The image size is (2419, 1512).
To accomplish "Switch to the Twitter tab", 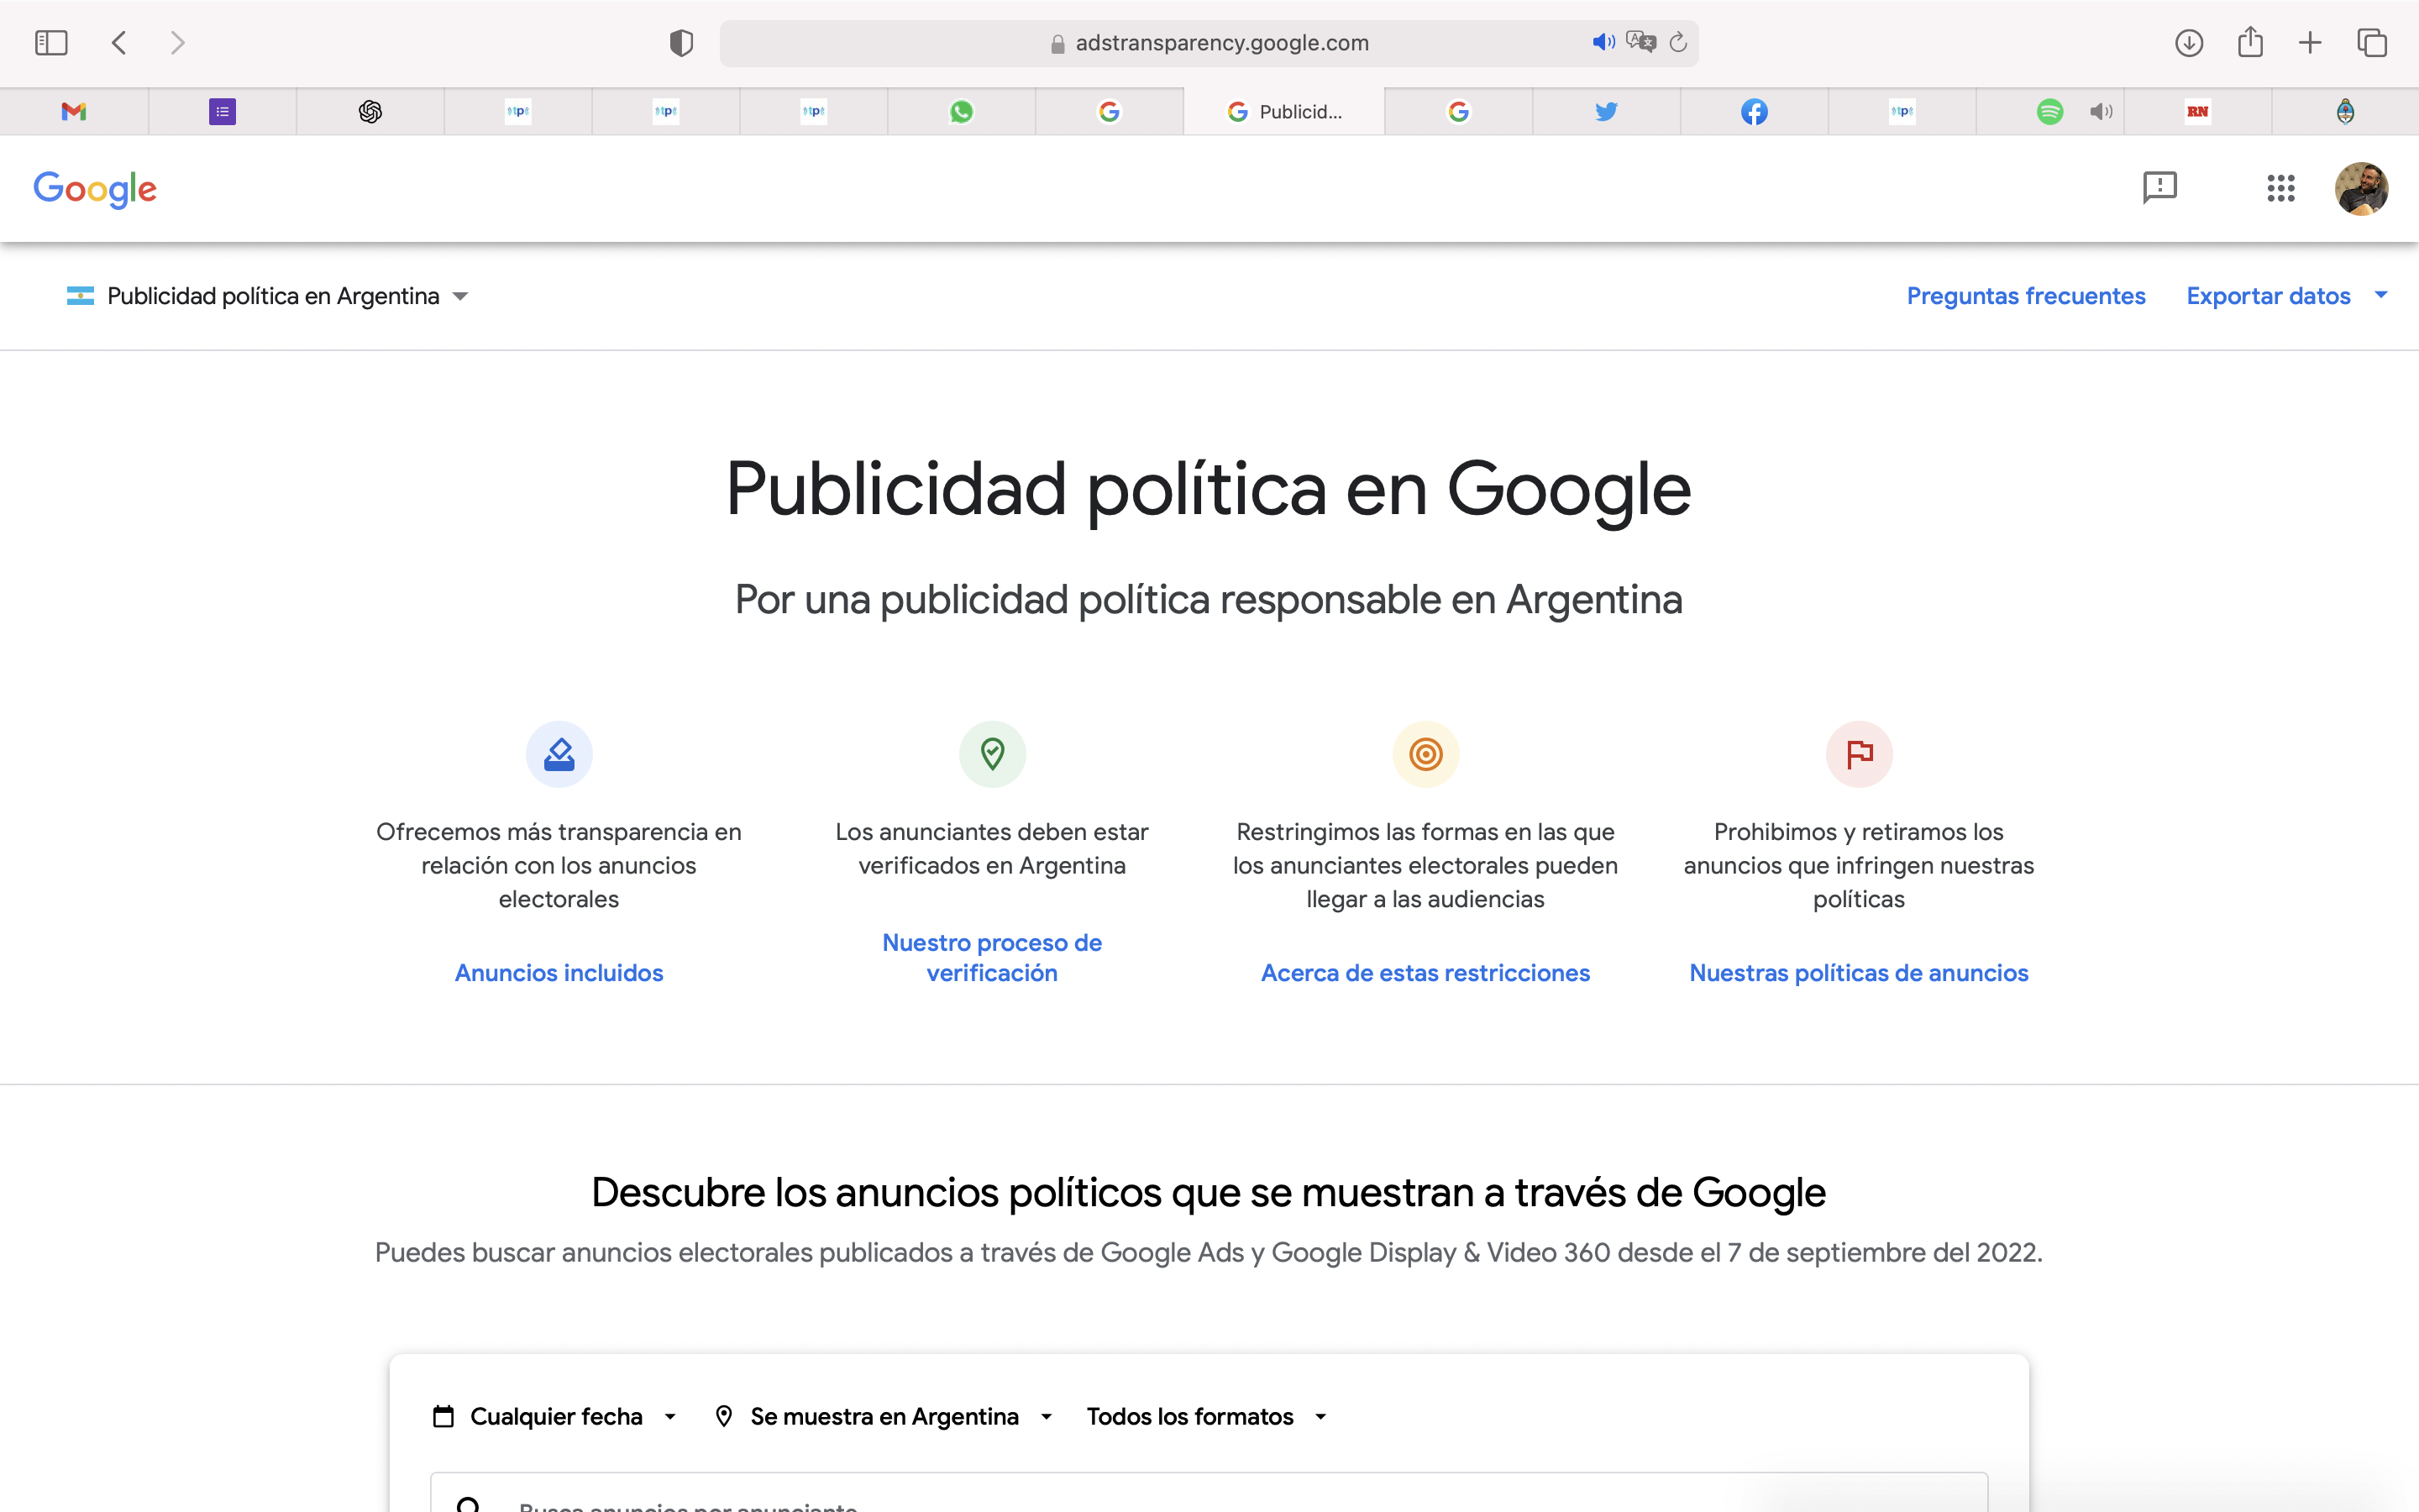I will click(x=1605, y=112).
